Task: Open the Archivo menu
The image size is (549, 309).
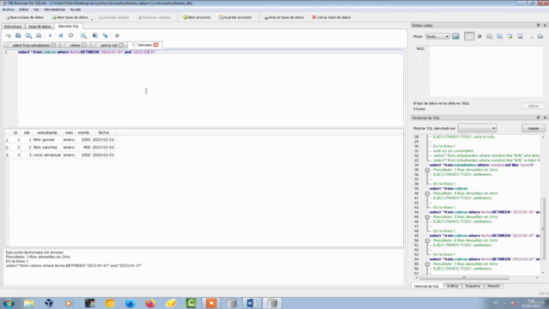Action: [9, 9]
